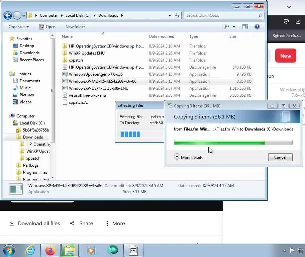Image resolution: width=305 pixels, height=257 pixels.
Task: Select Program Files folder in tree
Action: [x=35, y=172]
